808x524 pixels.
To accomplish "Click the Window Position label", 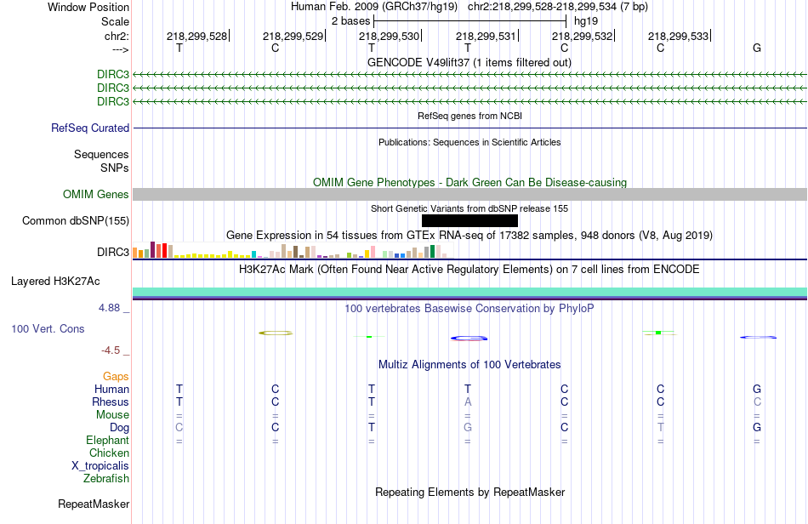I will 88,7.
